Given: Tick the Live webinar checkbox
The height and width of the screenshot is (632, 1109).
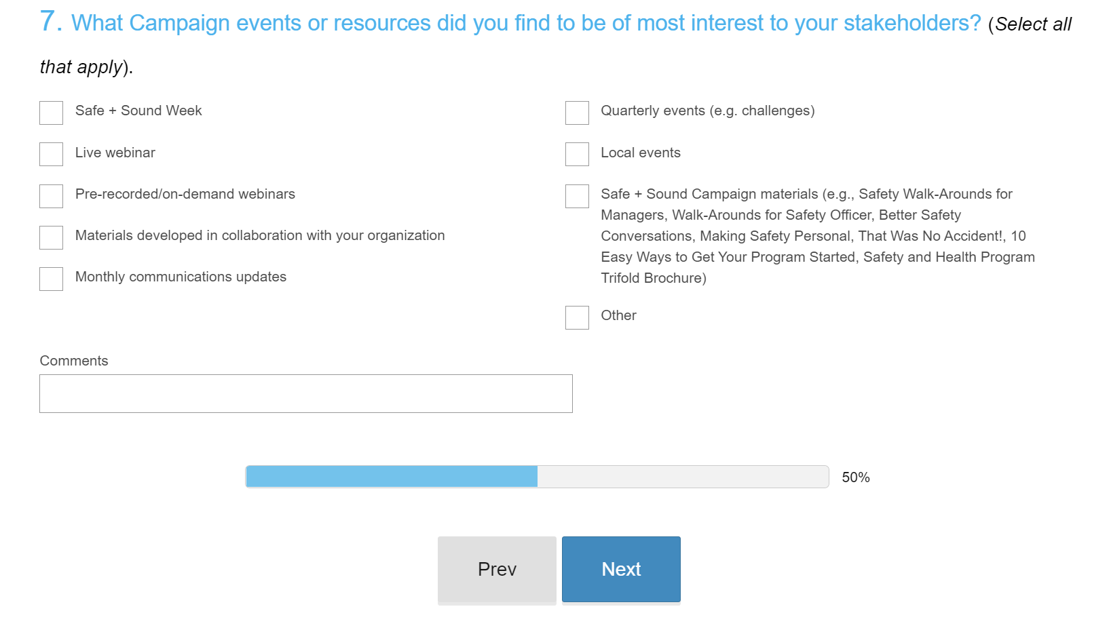Looking at the screenshot, I should 51,154.
